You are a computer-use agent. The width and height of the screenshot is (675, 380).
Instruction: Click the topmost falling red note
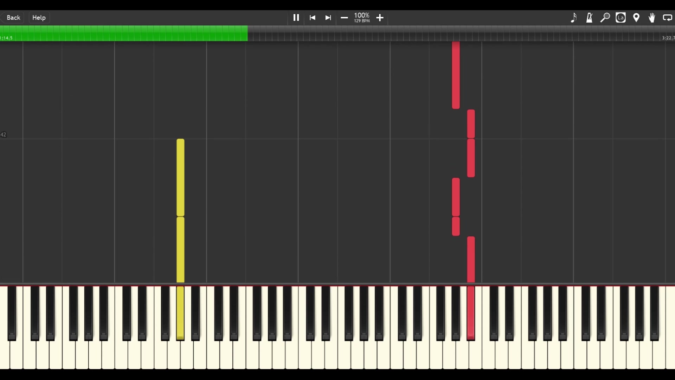(x=456, y=75)
